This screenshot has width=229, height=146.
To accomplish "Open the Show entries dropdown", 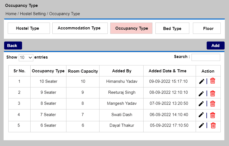I will (26, 57).
